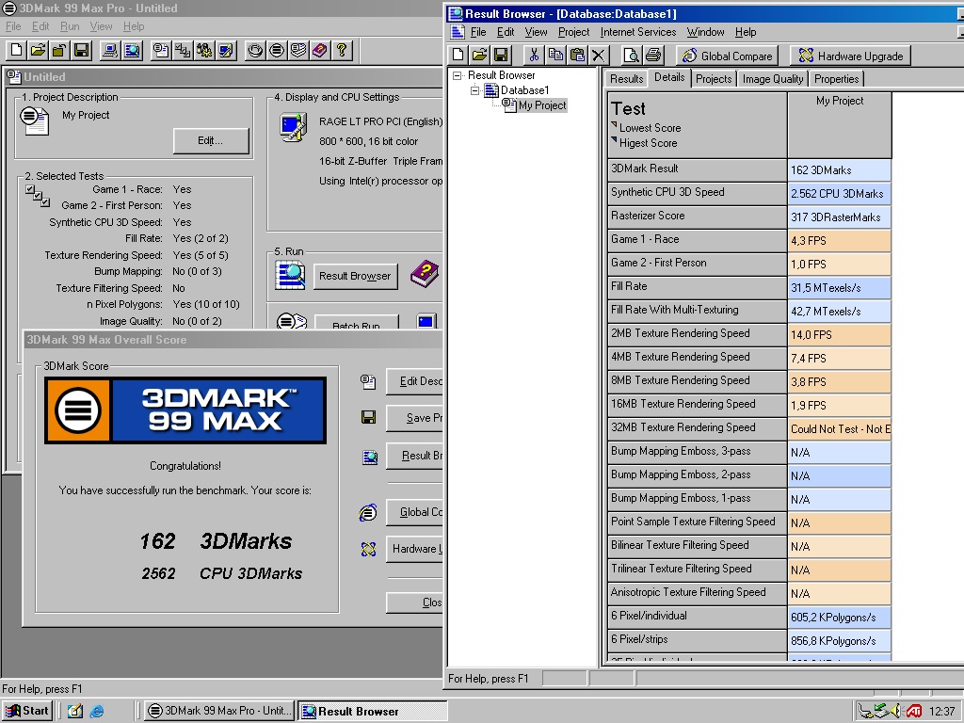Open System info computer icon in 3DMark toolbar
Image resolution: width=964 pixels, height=723 pixels.
point(110,51)
